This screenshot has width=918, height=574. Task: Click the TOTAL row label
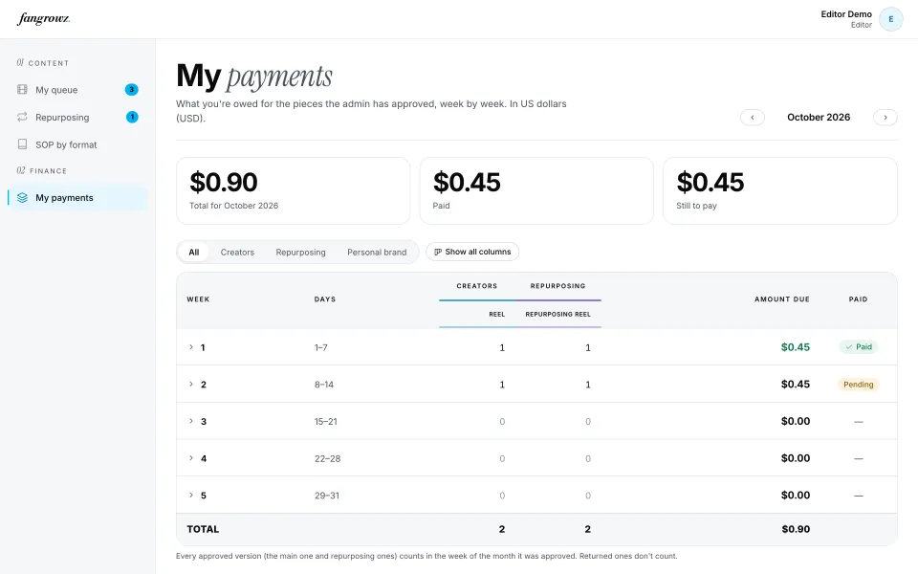(203, 529)
